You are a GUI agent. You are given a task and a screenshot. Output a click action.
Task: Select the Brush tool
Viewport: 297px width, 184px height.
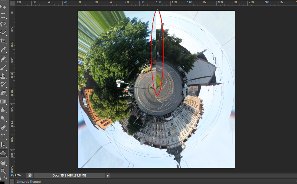point(3,68)
